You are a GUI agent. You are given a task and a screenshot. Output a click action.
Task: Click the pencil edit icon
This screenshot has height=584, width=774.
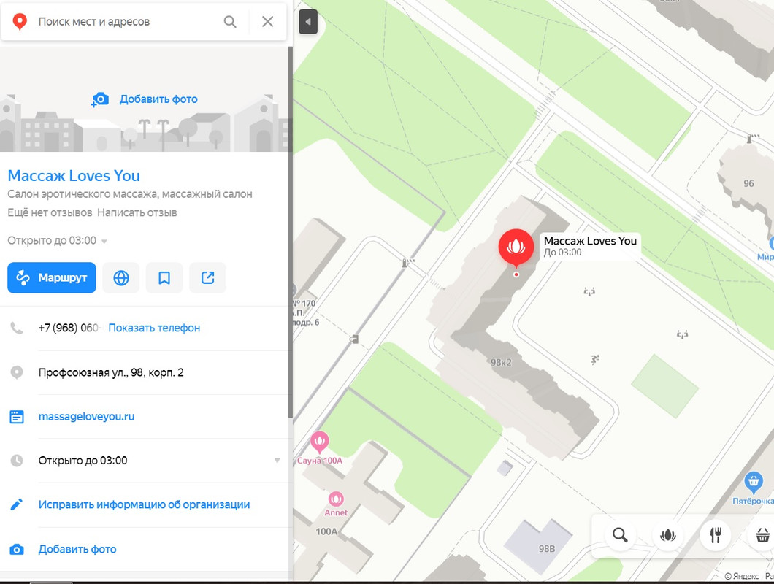[x=17, y=504]
